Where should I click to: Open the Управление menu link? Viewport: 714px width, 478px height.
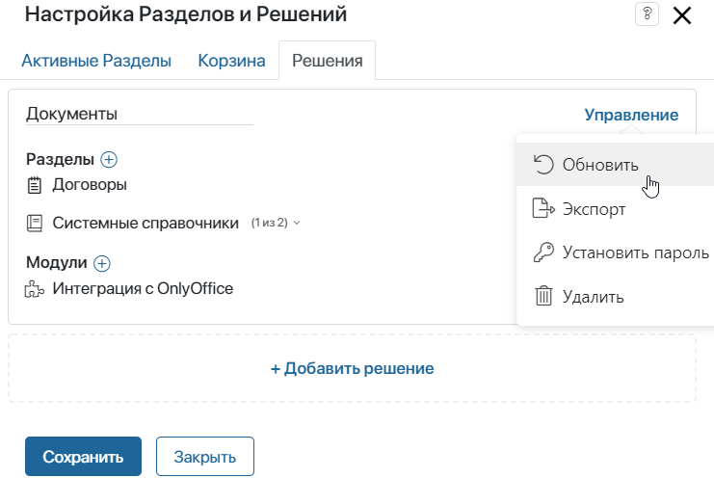[x=631, y=115]
